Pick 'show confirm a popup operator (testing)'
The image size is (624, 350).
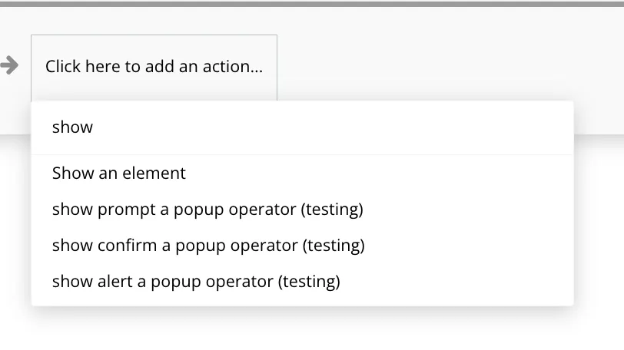(208, 246)
